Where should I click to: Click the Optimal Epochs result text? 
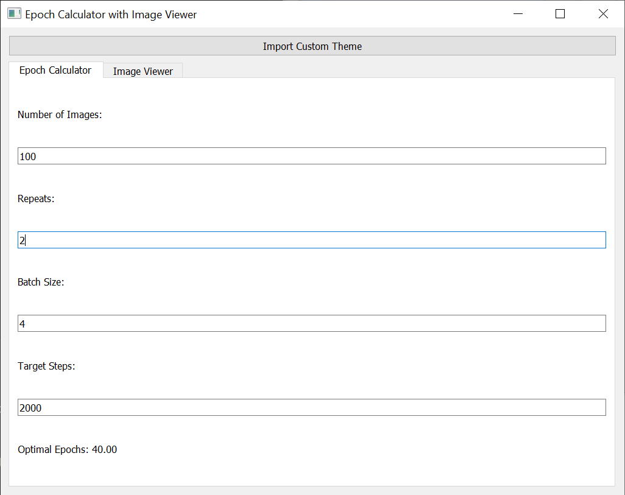(68, 449)
